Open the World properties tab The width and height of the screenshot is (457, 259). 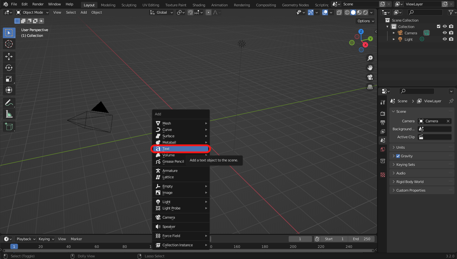[383, 149]
